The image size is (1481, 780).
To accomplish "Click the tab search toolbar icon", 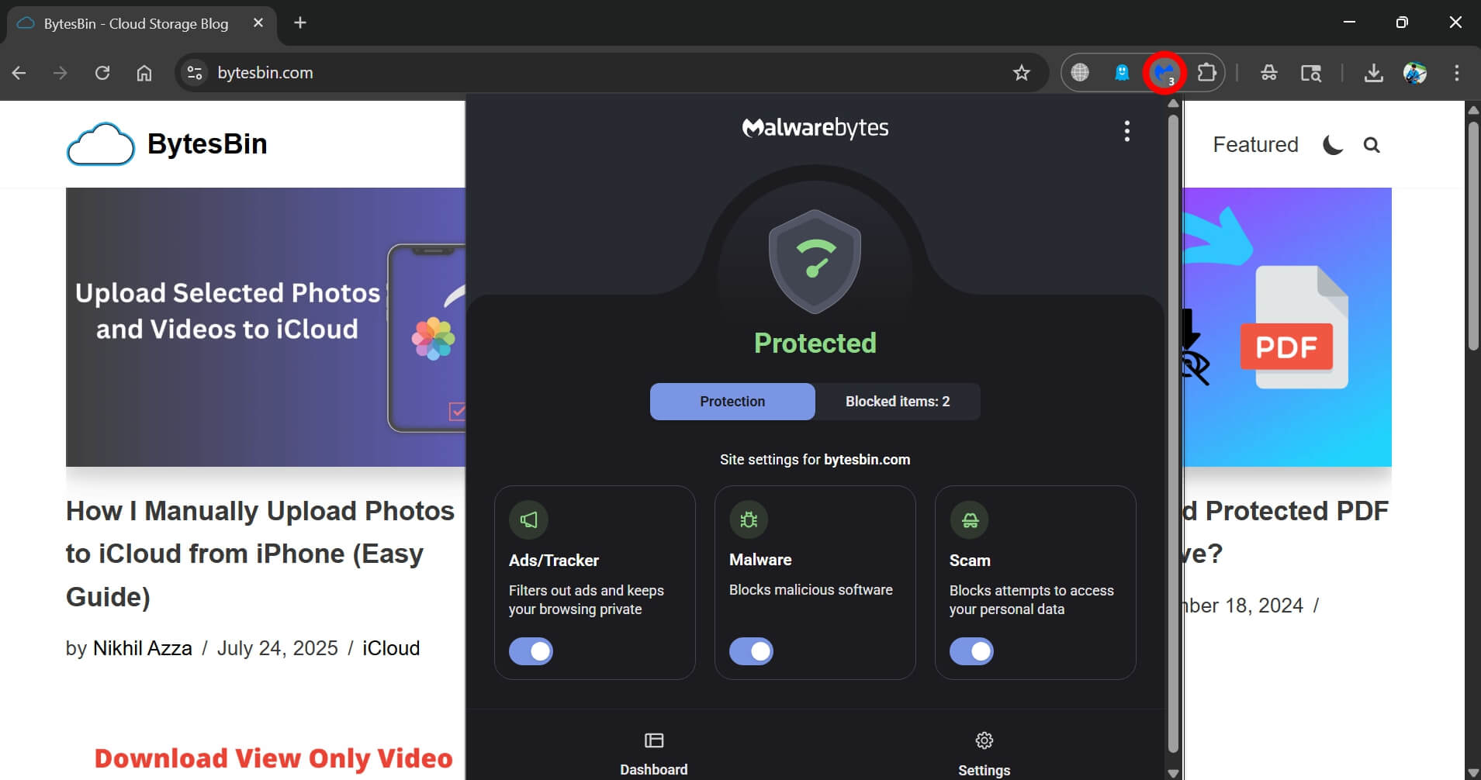I will 1311,73.
